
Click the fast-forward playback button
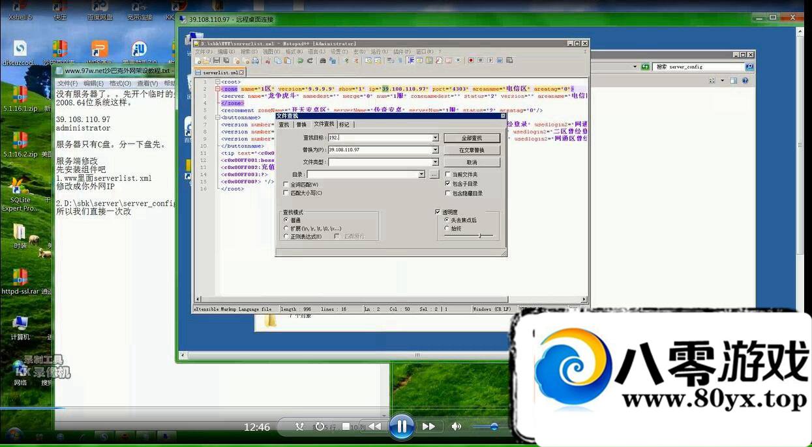(x=429, y=427)
